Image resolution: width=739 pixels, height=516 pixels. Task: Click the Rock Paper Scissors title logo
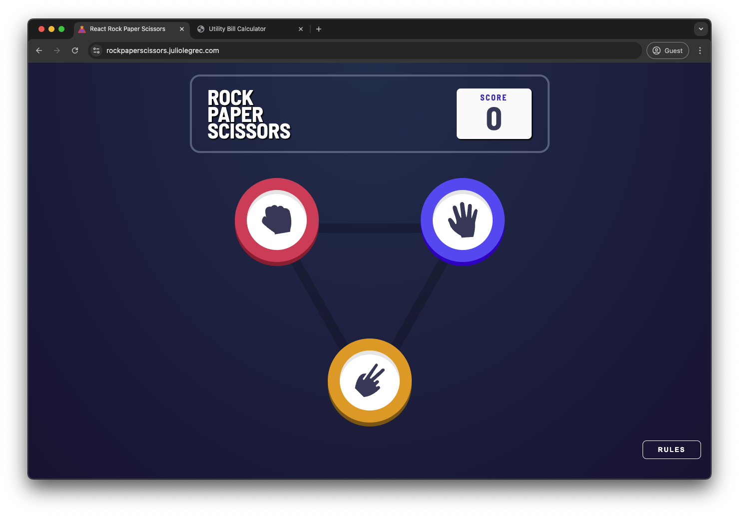click(249, 114)
